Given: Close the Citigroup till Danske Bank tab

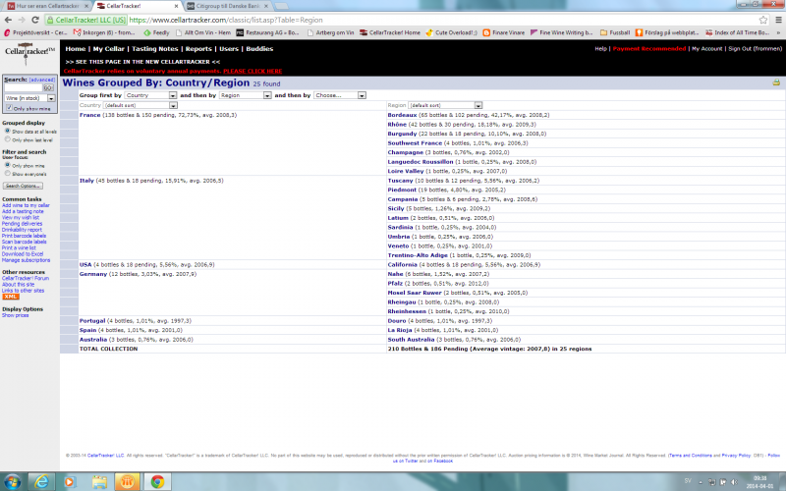Looking at the screenshot, I should coord(266,6).
